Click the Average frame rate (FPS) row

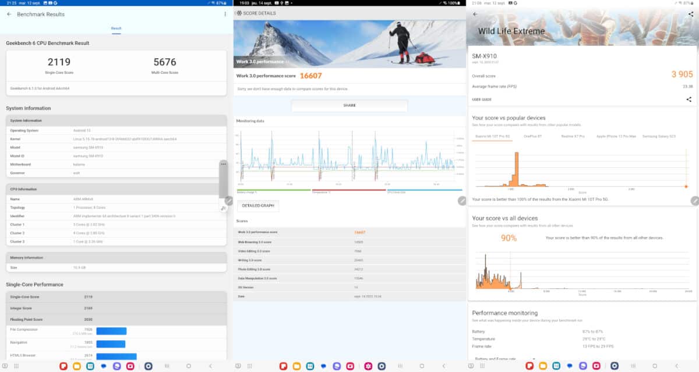tap(582, 86)
